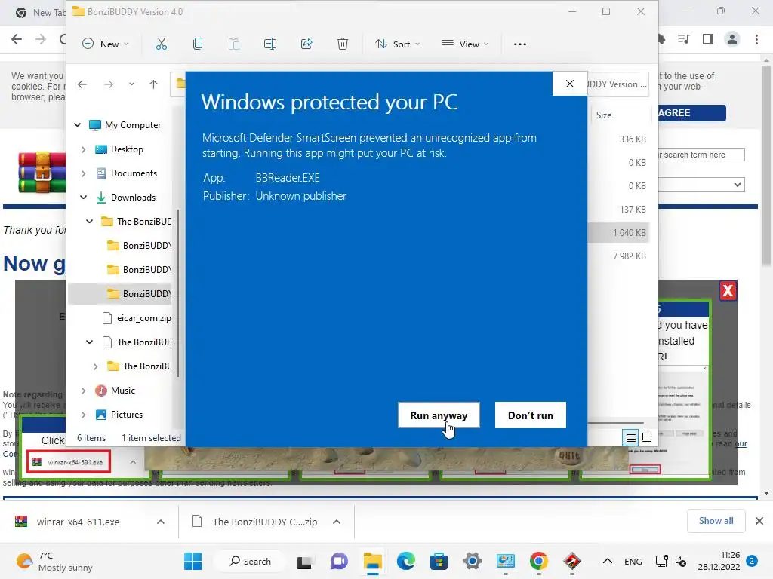Click the Cut scissors icon in Explorer toolbar
Viewport: 773px width, 579px height.
[x=162, y=44]
